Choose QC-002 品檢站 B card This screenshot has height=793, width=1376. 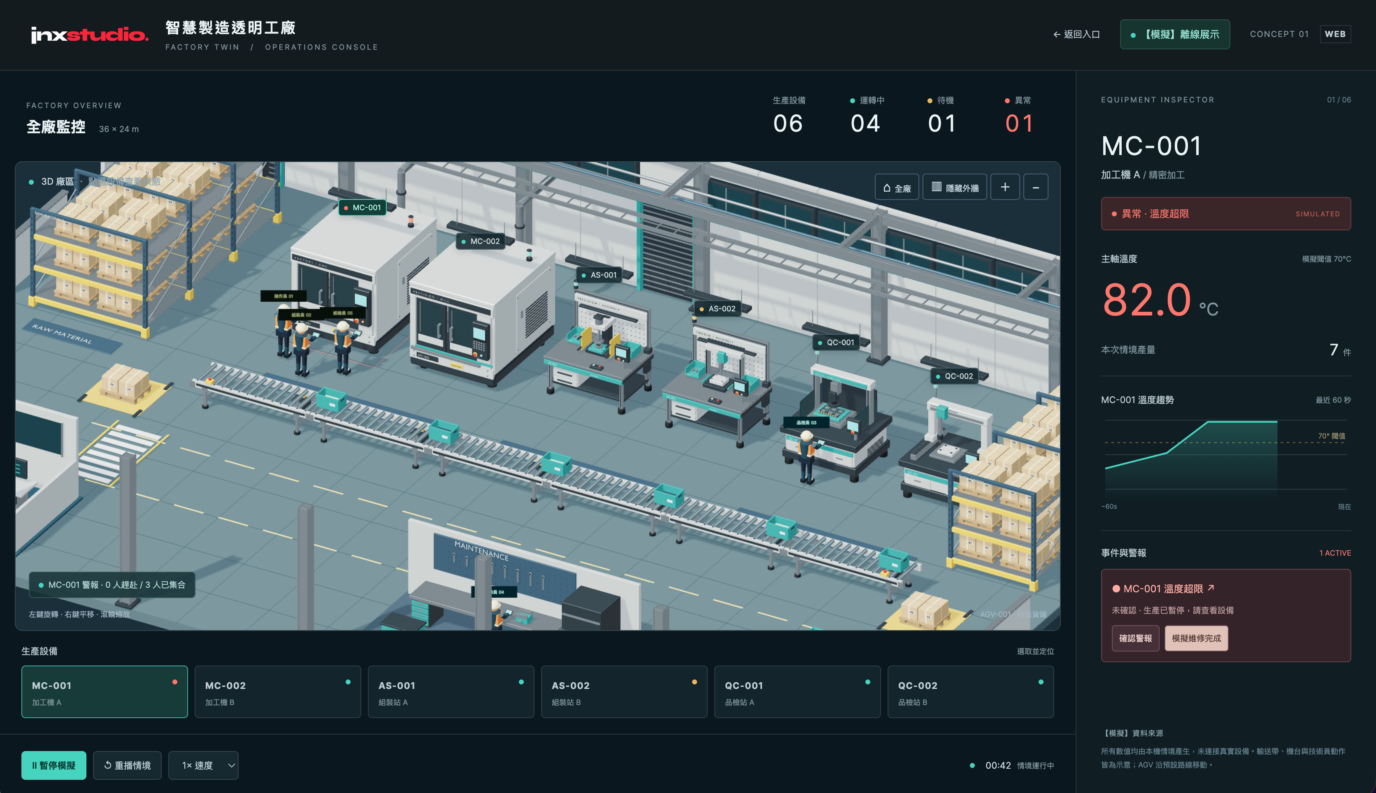tap(971, 692)
